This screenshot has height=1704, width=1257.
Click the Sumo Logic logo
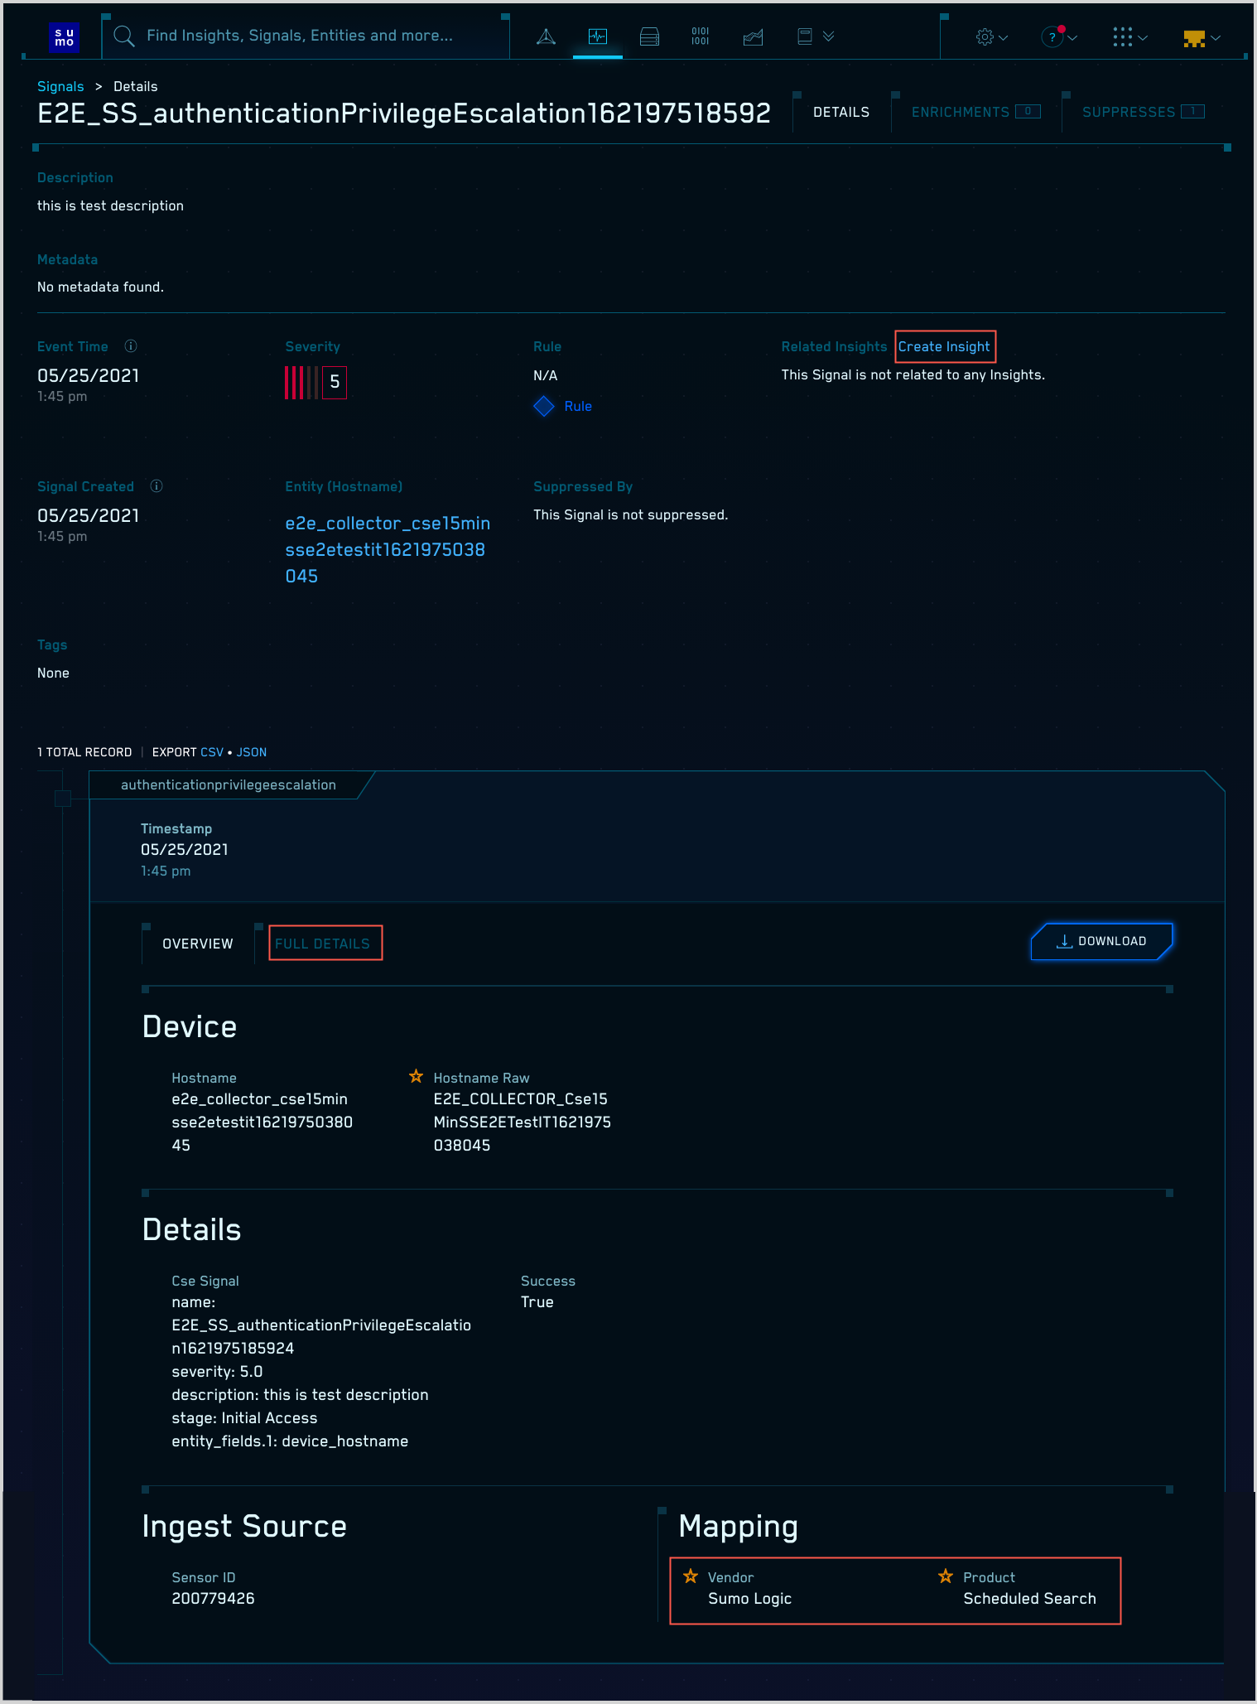click(64, 37)
